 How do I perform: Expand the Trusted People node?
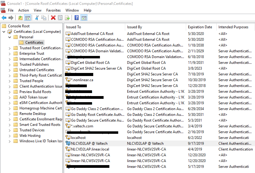click(x=9, y=81)
